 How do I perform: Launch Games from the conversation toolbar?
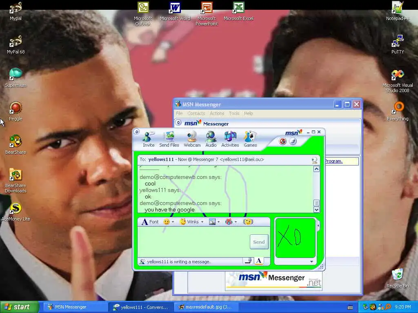click(250, 139)
